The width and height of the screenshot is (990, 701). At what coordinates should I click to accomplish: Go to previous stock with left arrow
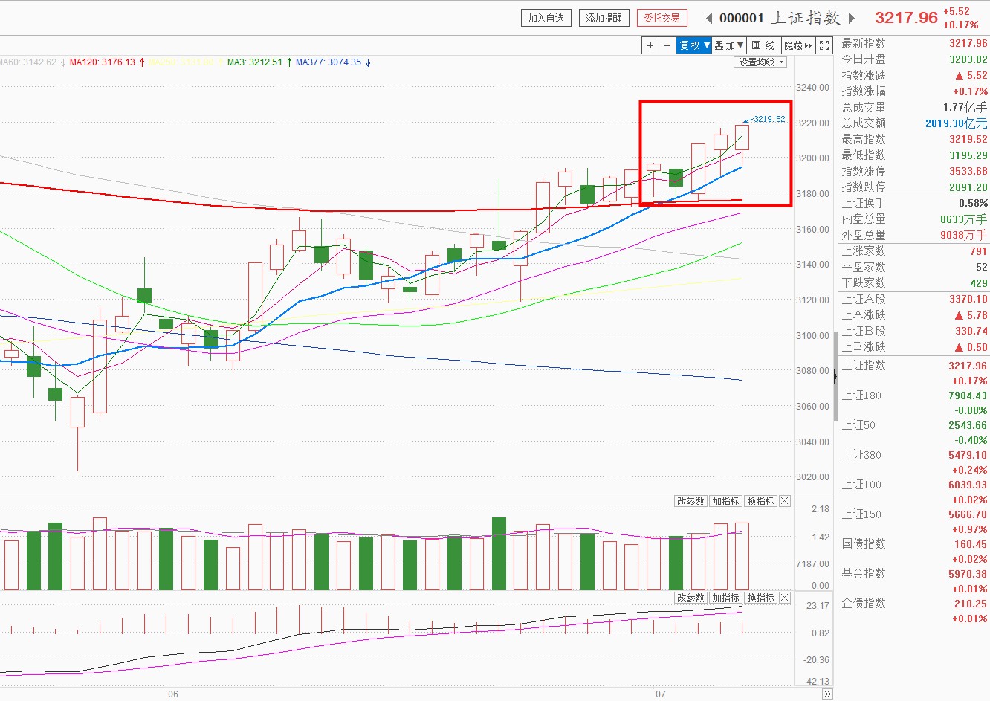[708, 18]
